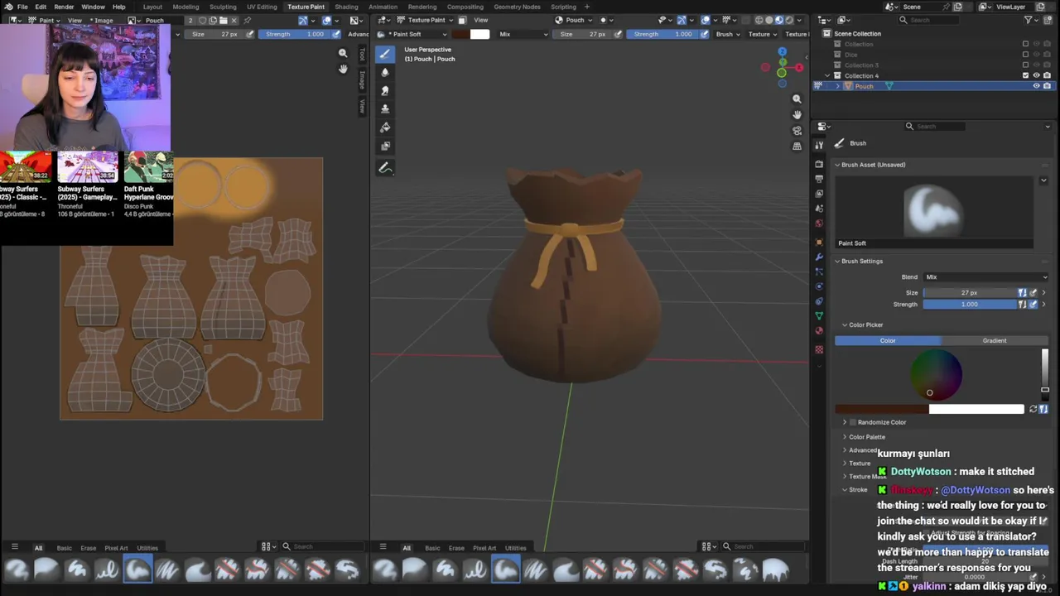The image size is (1060, 596).
Task: Enable the Collection 4 exclude checkbox
Action: click(x=1025, y=75)
